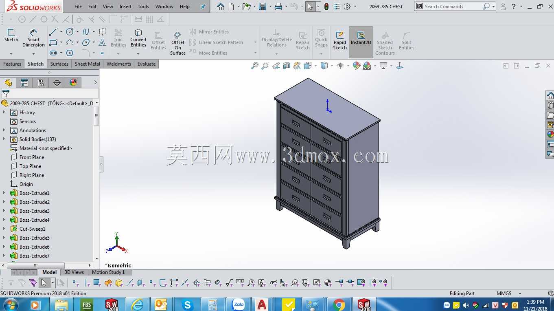Select the Straight Slot tool
The image size is (554, 311).
coord(53,53)
